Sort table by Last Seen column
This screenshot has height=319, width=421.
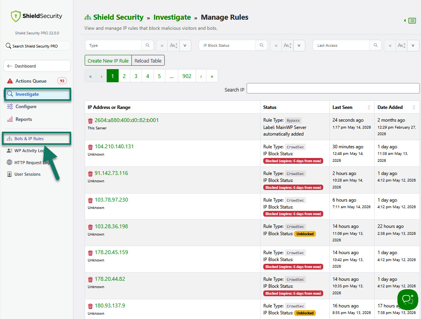pos(369,107)
